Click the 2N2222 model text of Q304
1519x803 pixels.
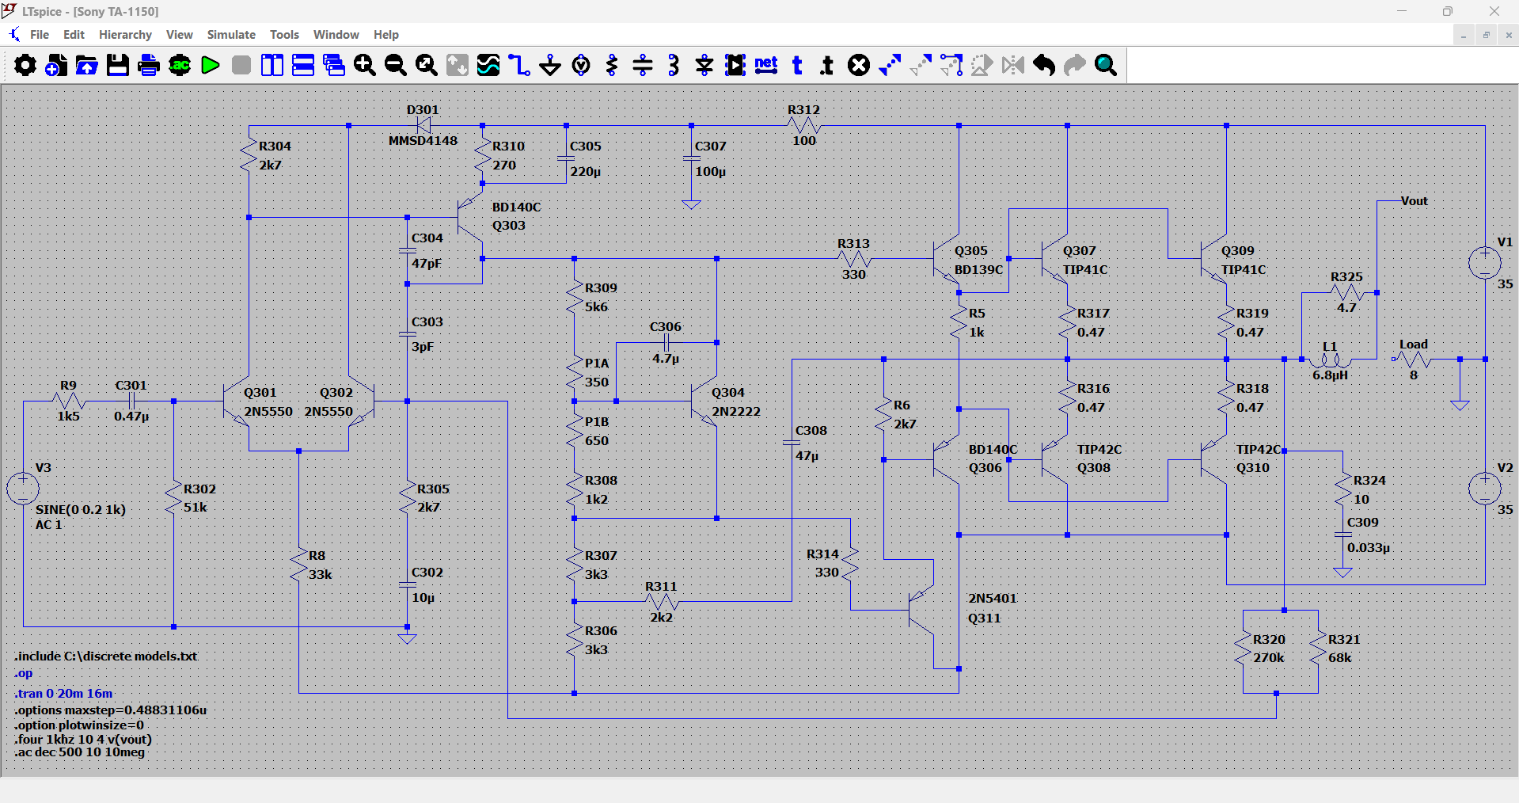tap(736, 411)
